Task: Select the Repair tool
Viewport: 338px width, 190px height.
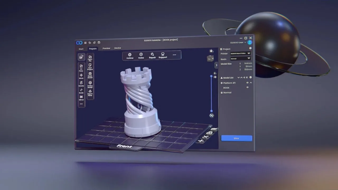Action: coord(152,55)
